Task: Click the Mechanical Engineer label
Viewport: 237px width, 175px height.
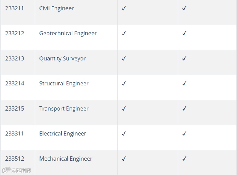Action: coord(65,159)
